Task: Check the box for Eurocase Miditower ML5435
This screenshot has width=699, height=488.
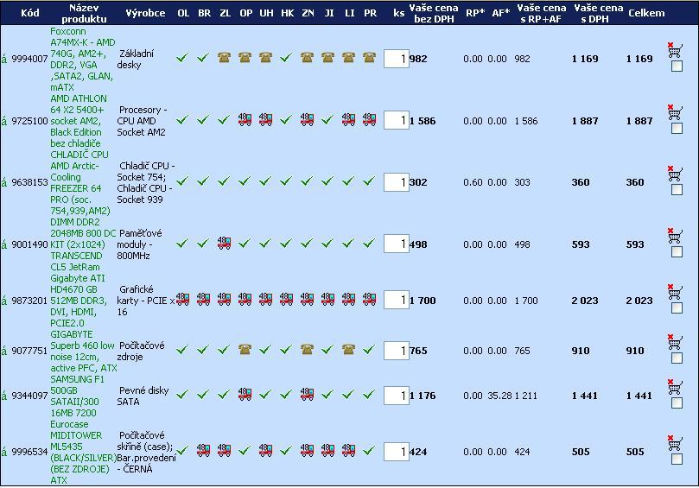Action: point(677,459)
